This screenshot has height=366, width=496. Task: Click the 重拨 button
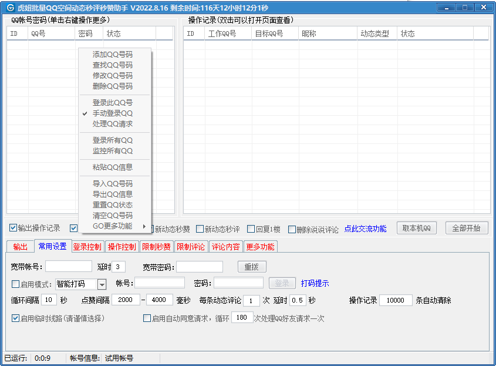(x=252, y=267)
